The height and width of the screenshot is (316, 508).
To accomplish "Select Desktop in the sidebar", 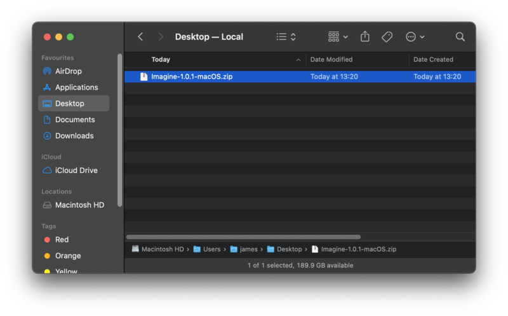I will tap(74, 103).
